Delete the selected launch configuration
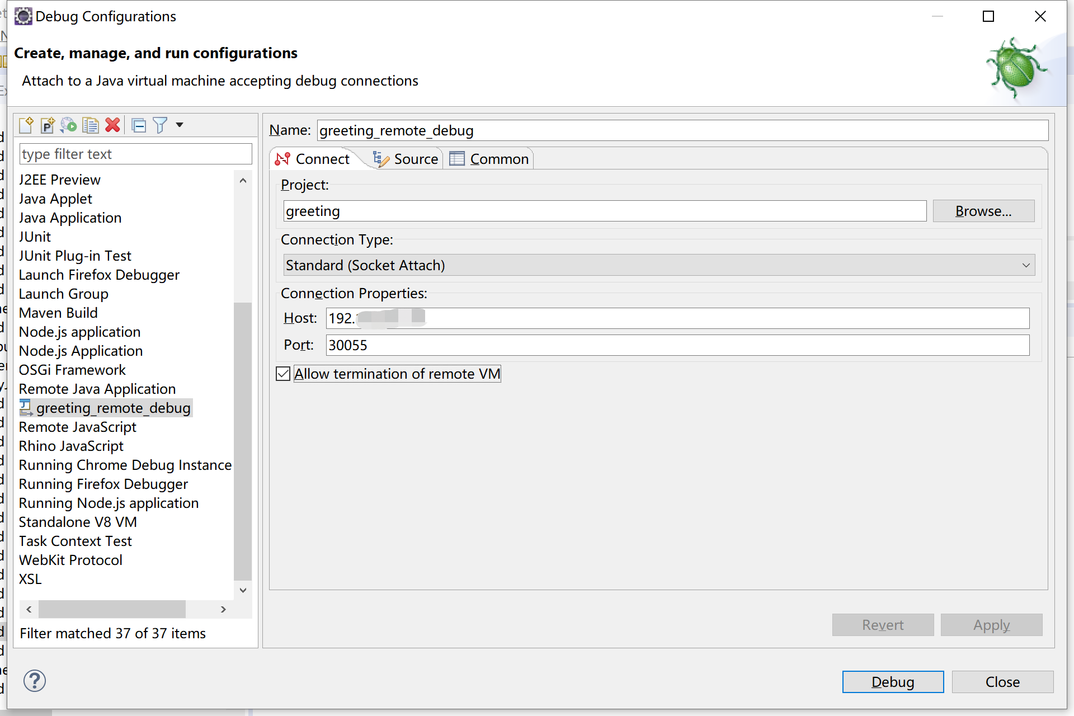The width and height of the screenshot is (1074, 716). tap(112, 125)
